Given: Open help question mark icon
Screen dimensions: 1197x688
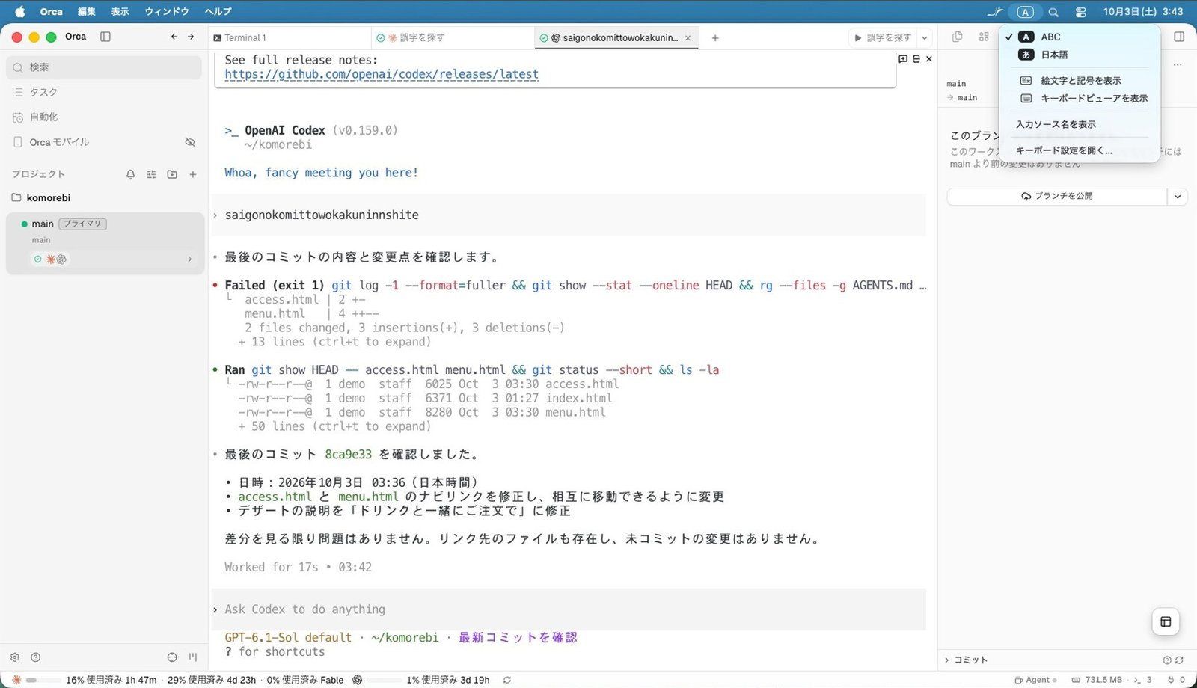Looking at the screenshot, I should [35, 657].
